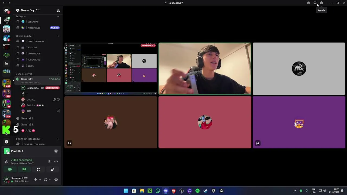Toggle the camera button off
The width and height of the screenshot is (347, 195).
(10, 169)
